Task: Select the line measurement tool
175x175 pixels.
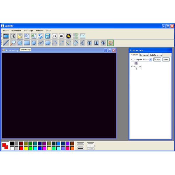Action: (6, 43)
